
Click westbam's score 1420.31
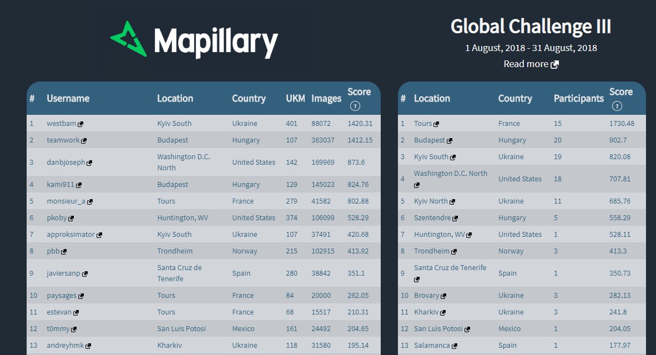360,123
